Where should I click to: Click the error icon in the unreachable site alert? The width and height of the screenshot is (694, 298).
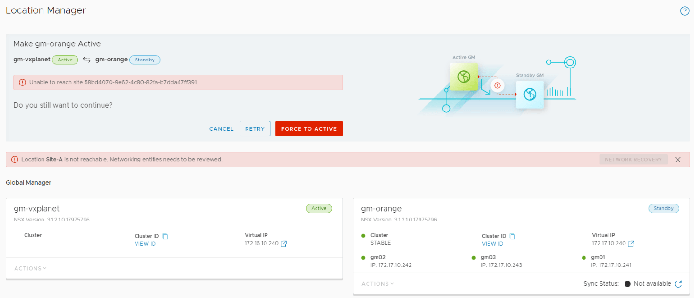click(22, 82)
